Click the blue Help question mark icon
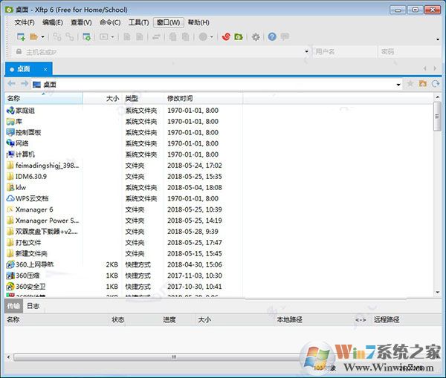 tap(272, 36)
